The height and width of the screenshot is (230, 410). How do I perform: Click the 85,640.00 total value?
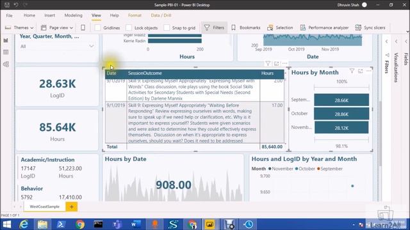click(x=272, y=147)
